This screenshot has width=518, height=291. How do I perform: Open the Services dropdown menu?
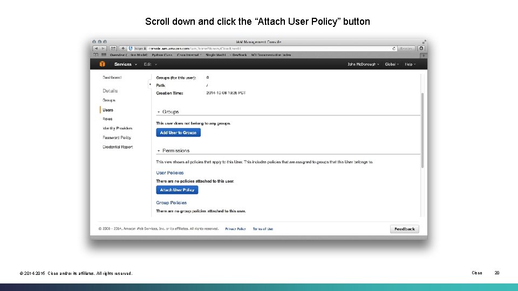click(x=126, y=64)
